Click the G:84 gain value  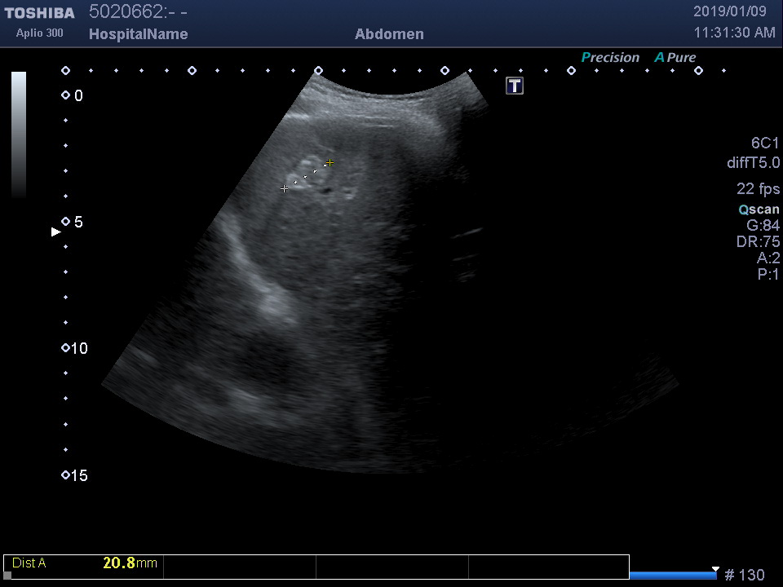pyautogui.click(x=763, y=225)
